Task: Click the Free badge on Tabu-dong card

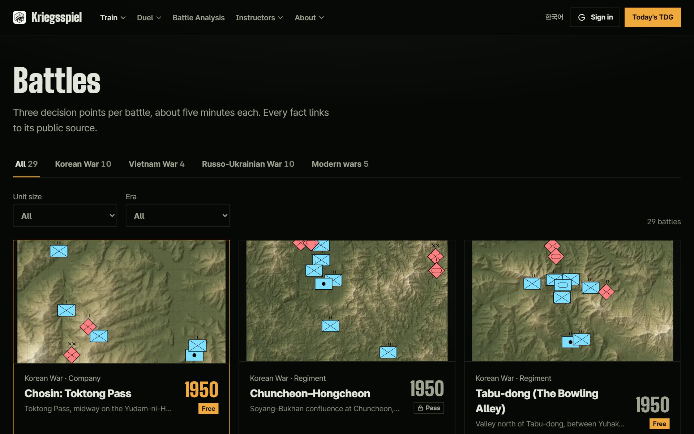Action: 659,424
